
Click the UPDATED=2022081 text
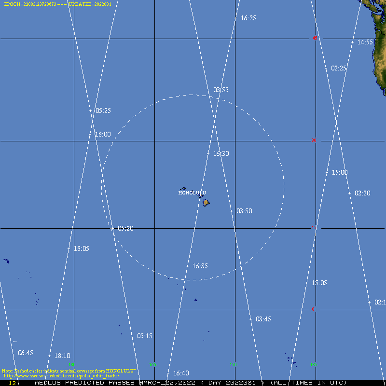[x=90, y=4]
